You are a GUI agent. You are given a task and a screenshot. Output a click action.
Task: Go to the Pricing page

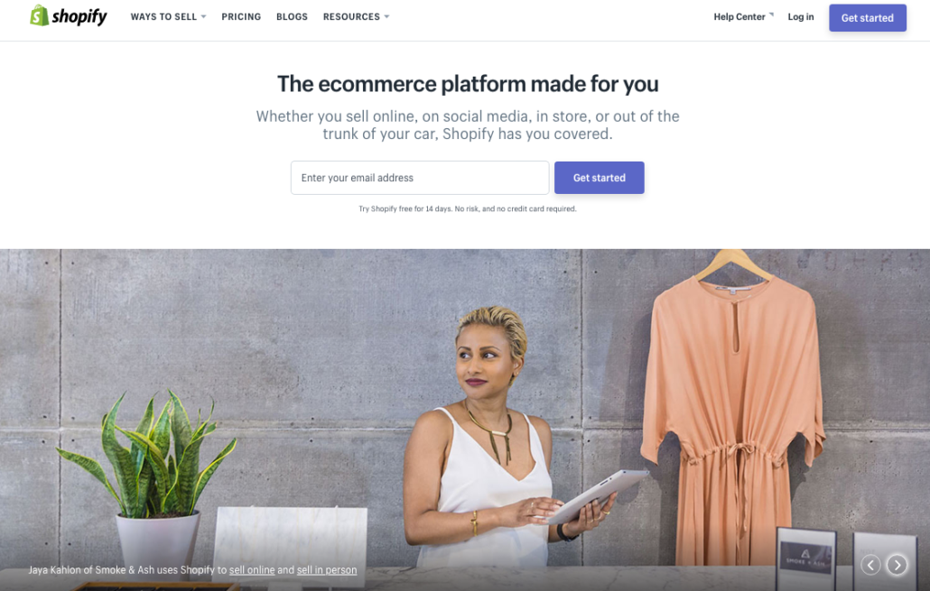coord(241,16)
